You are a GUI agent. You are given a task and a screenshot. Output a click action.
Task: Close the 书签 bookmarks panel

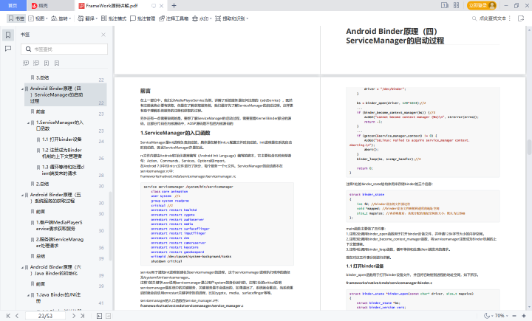tap(103, 35)
